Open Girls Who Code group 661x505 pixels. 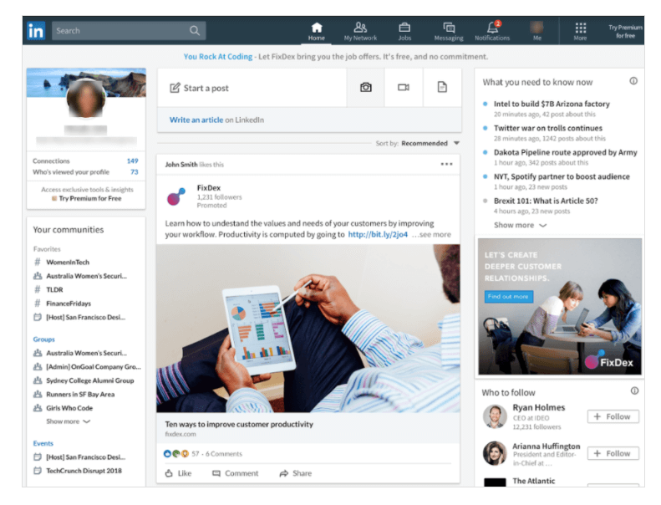click(64, 408)
